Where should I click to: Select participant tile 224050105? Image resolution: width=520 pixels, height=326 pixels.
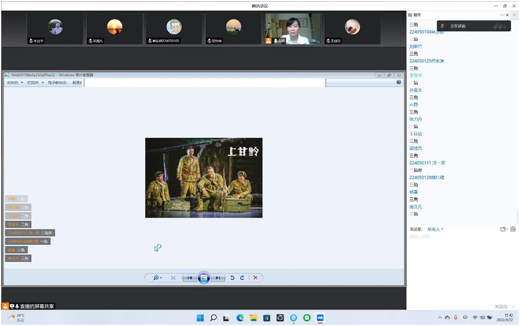click(x=174, y=29)
